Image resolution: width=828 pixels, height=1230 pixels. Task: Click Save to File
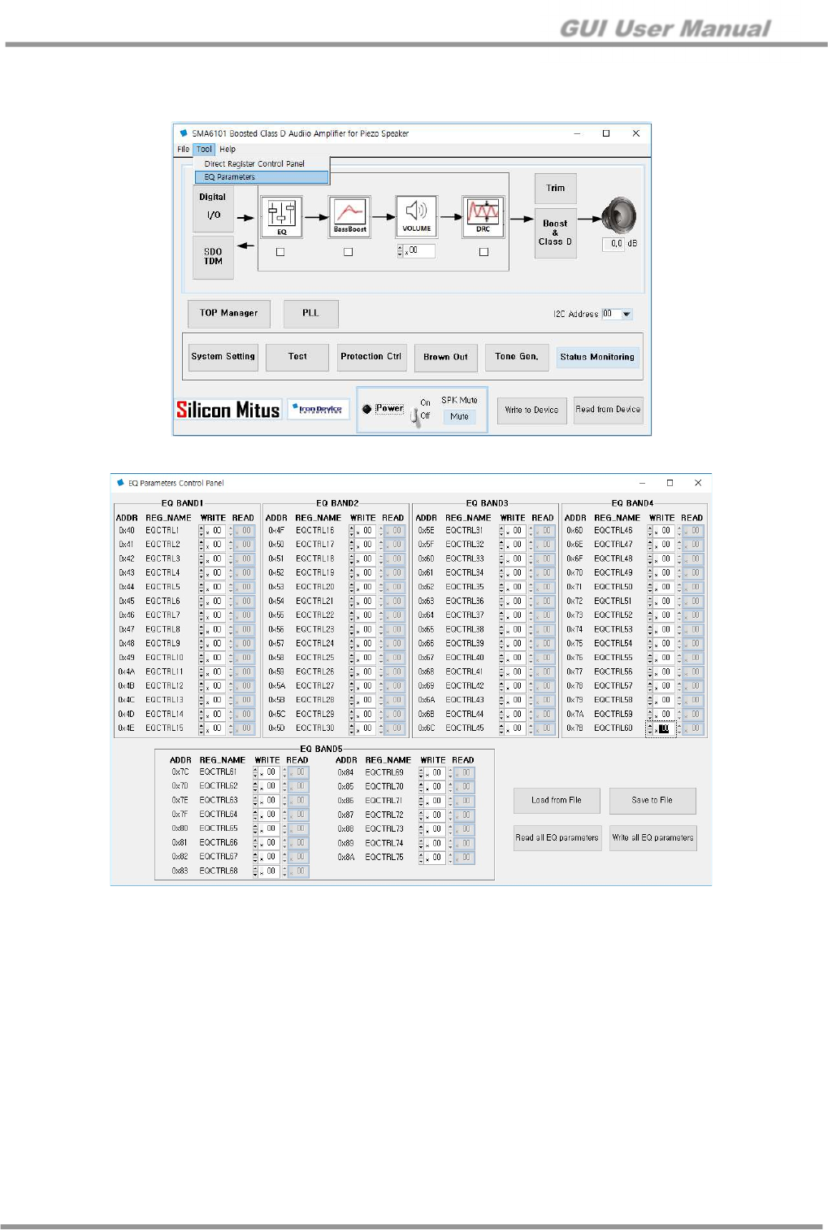pyautogui.click(x=652, y=801)
